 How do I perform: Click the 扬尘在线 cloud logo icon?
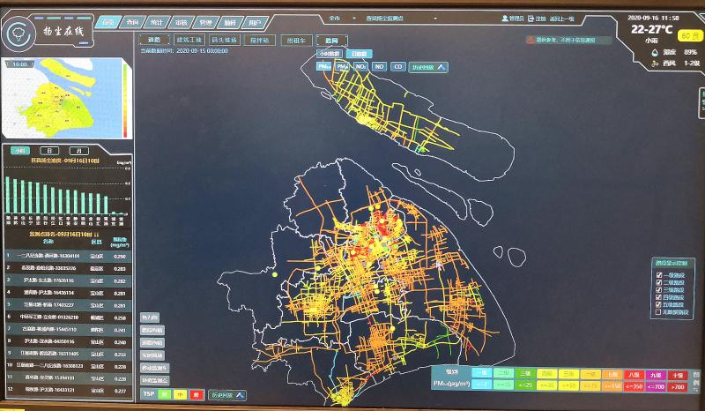(16, 31)
